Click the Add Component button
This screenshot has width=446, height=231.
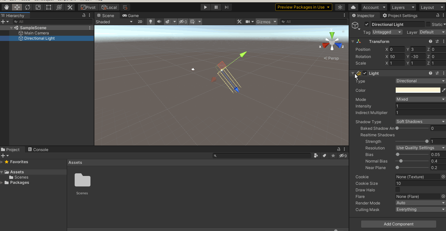398,224
